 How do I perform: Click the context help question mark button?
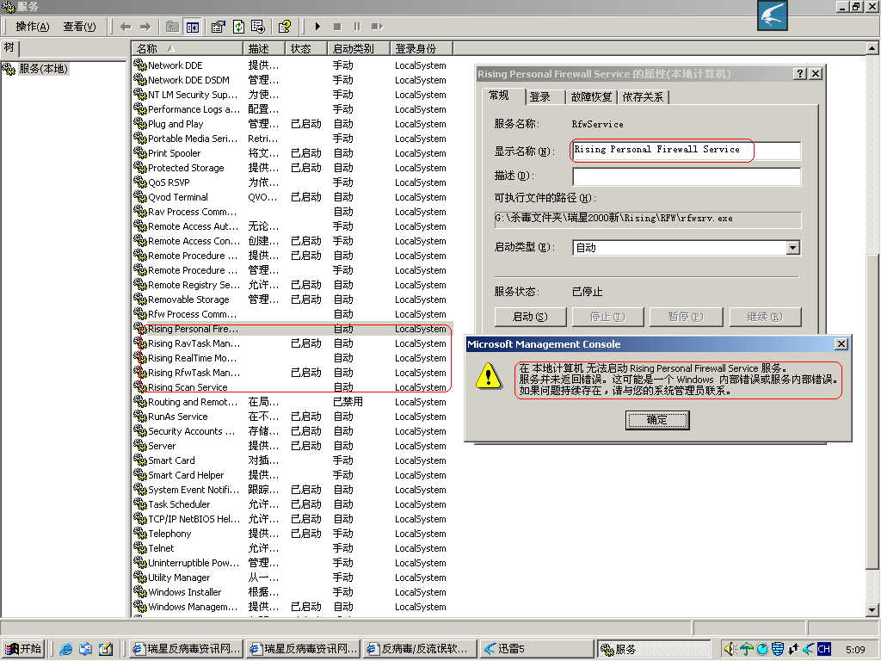[799, 74]
